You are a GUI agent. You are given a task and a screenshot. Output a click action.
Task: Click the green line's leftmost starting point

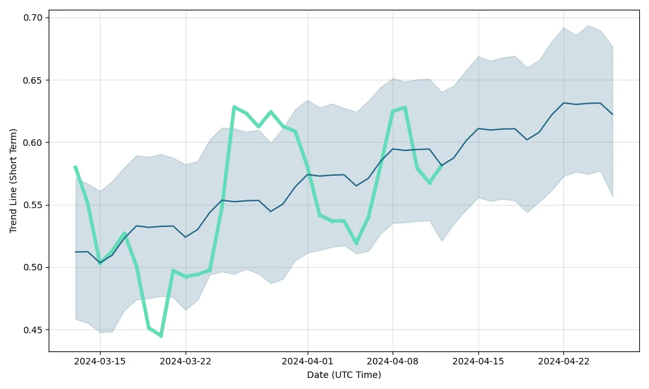[x=75, y=167]
